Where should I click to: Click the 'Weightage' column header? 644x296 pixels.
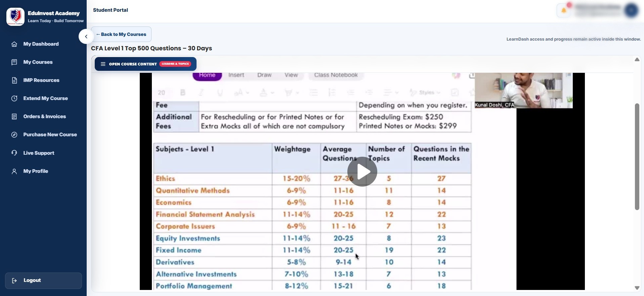coord(292,149)
